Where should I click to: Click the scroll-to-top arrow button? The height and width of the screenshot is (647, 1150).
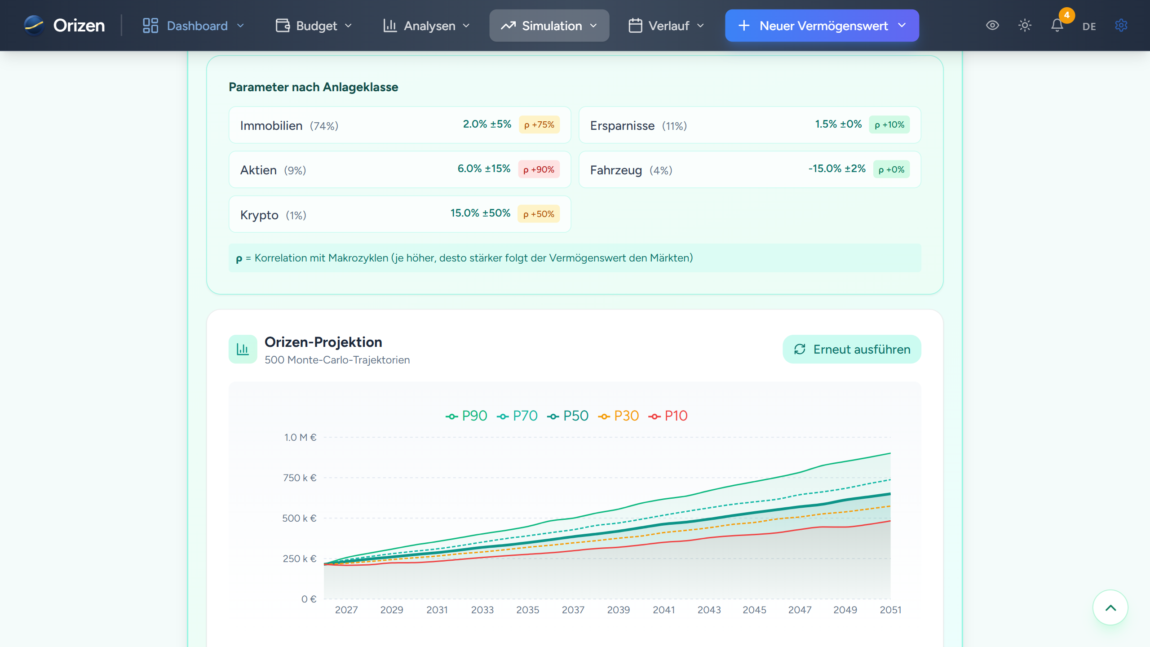(x=1110, y=607)
